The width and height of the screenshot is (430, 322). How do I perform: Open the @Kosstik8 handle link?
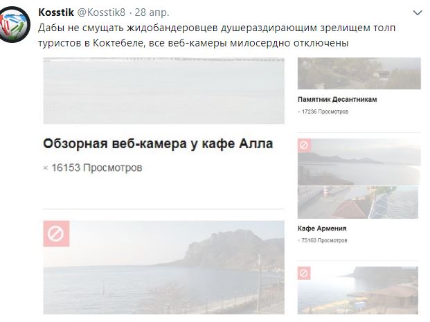tap(101, 12)
